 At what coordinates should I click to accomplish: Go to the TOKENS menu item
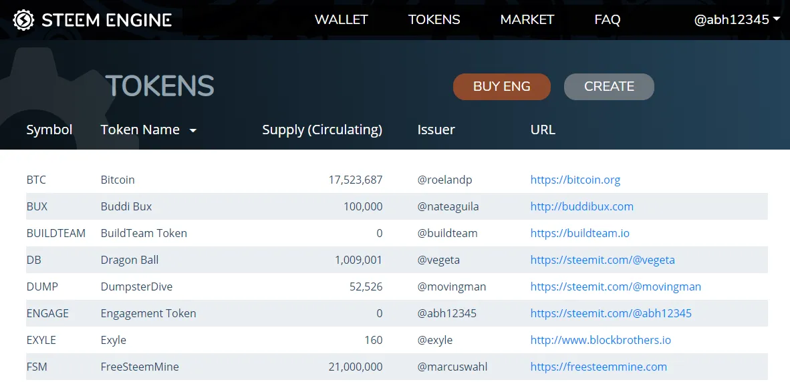tap(434, 19)
